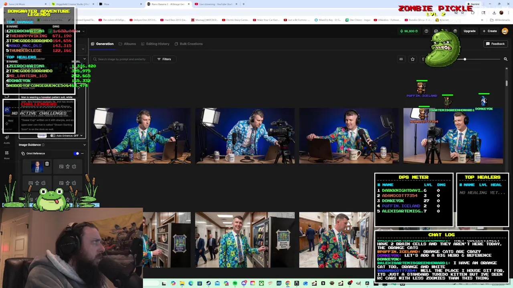Switch to the Editing History tab
The image size is (513, 288).
pos(155,44)
